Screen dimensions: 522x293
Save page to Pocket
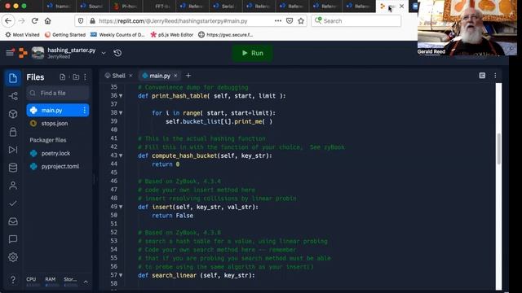pos(290,21)
